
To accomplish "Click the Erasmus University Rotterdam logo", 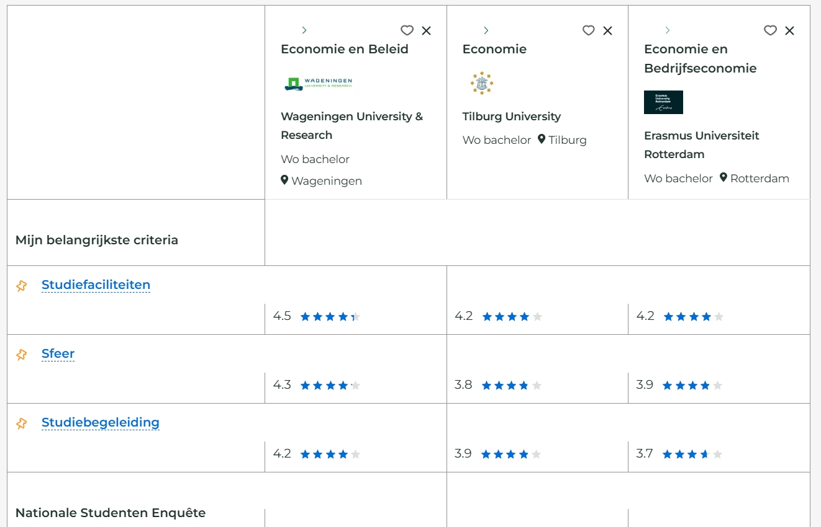I will tap(663, 102).
